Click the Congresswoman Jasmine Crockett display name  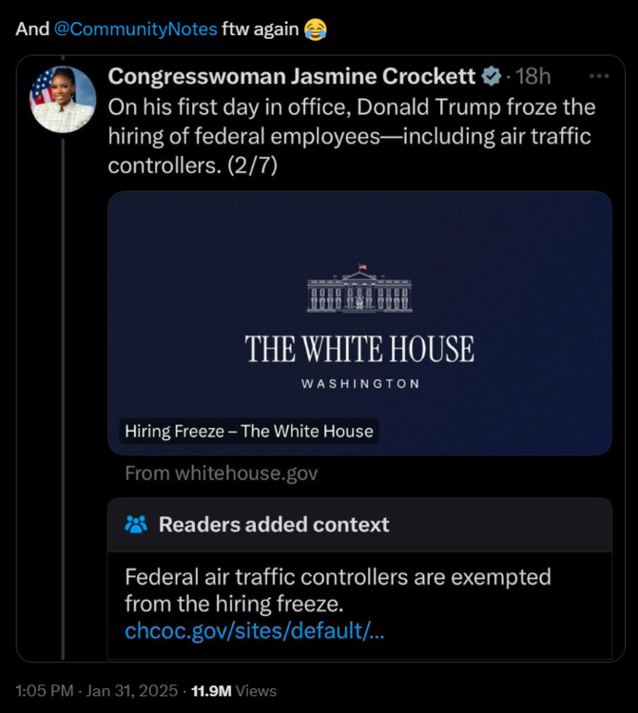click(x=293, y=76)
